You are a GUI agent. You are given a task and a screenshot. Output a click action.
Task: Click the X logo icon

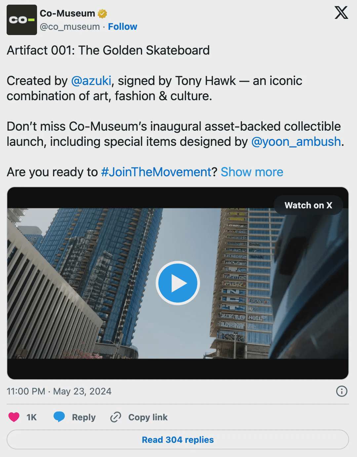click(x=341, y=13)
